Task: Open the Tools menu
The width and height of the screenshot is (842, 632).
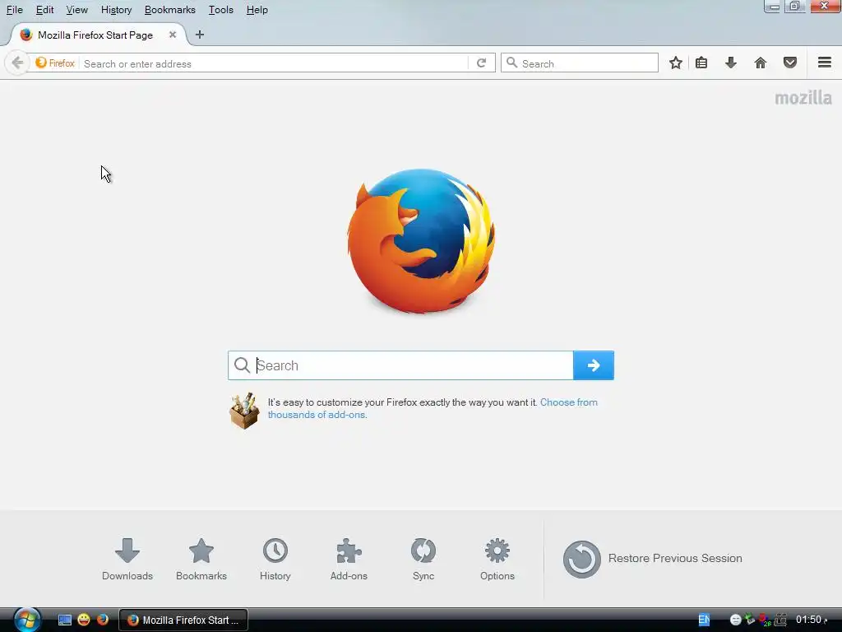Action: click(220, 10)
